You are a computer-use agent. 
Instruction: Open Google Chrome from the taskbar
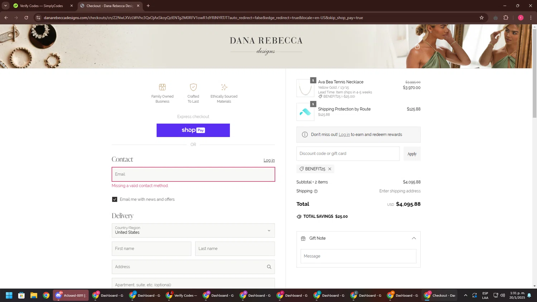pos(46,295)
